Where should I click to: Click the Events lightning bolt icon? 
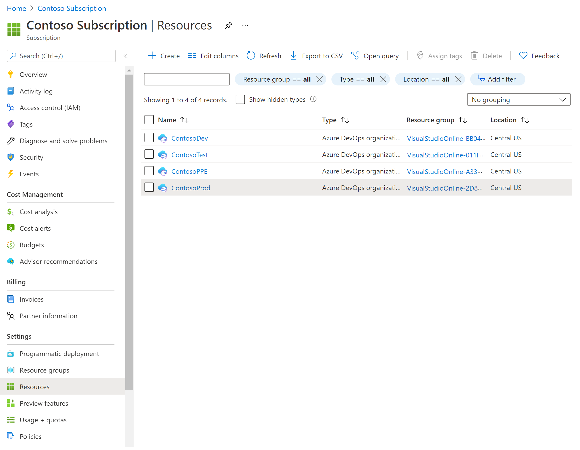(x=10, y=174)
